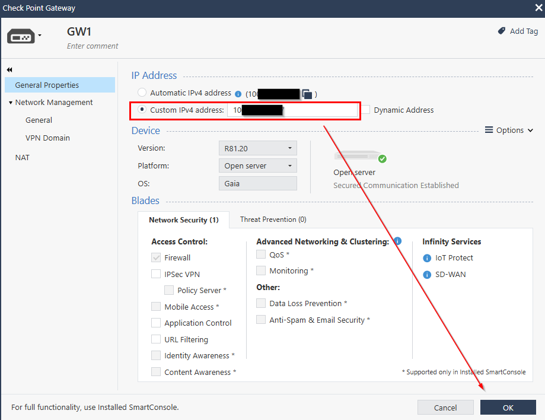Enable the Dynamic Address checkbox

(366, 110)
